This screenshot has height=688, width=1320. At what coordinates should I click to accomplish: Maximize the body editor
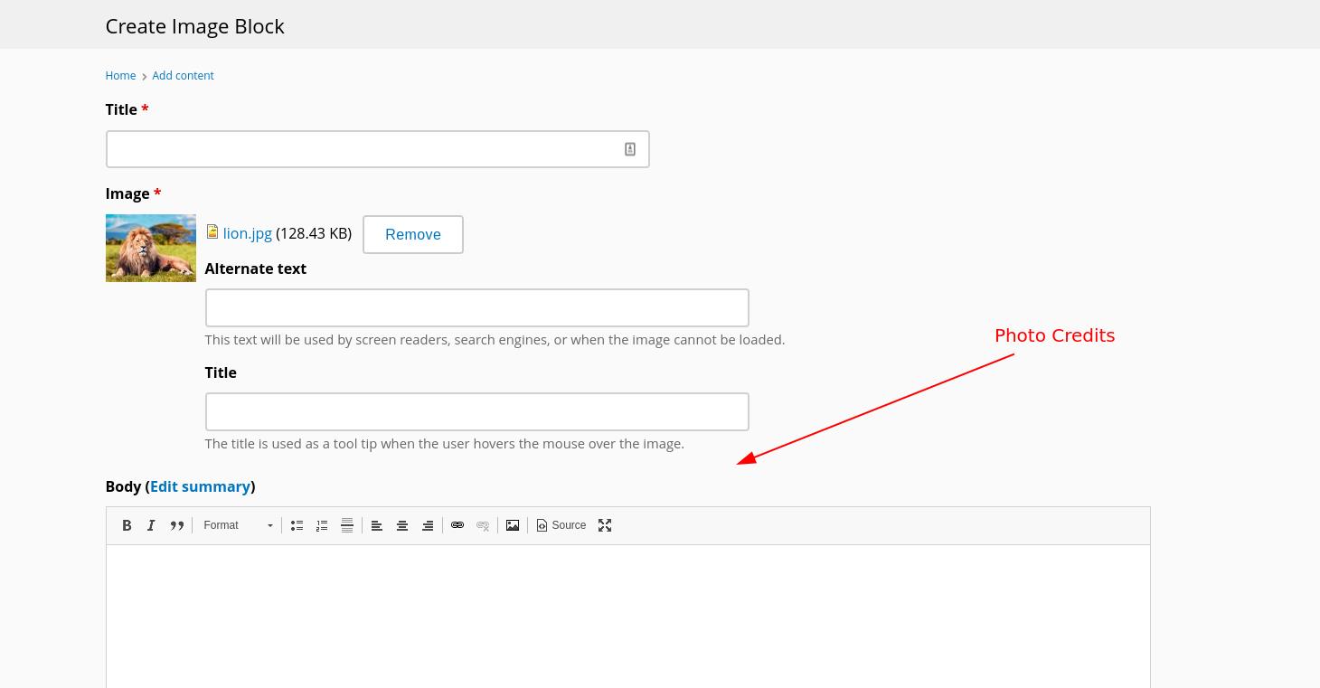tap(605, 525)
